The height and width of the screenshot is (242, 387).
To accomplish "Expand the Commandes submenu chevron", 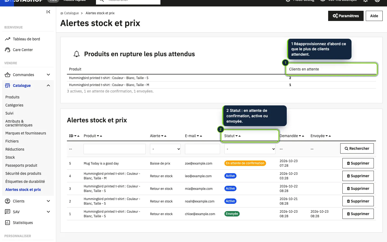I will tap(48, 75).
